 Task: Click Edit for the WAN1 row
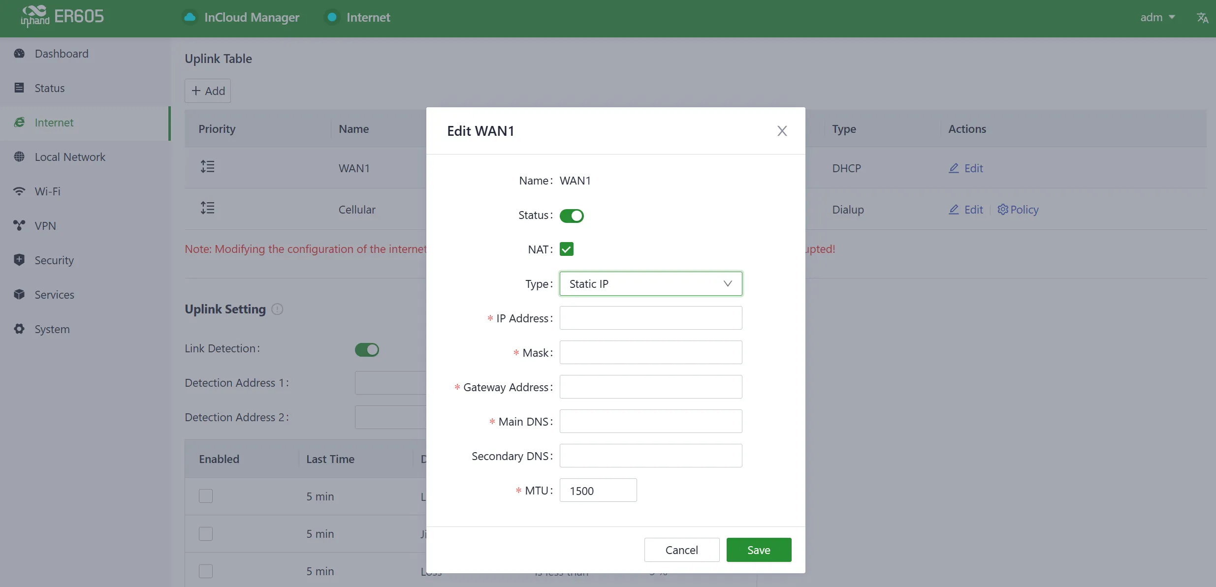point(966,168)
